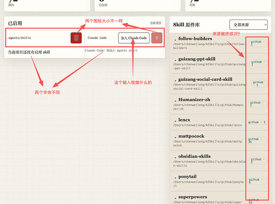
Task: Click the github badge on obsidian-skills row
Action: tap(258, 160)
